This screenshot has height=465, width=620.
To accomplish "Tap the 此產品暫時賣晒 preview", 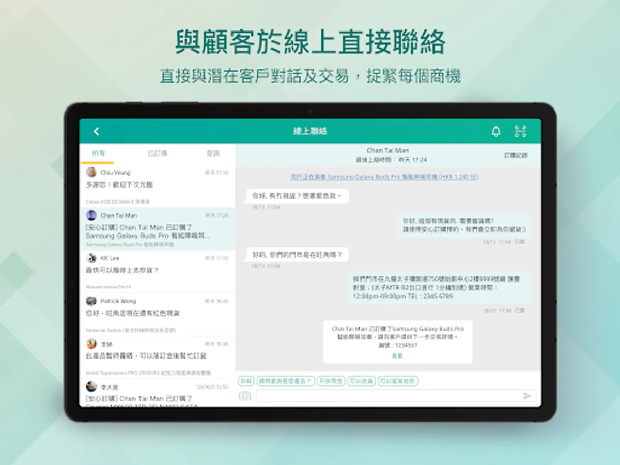I will coord(146,356).
